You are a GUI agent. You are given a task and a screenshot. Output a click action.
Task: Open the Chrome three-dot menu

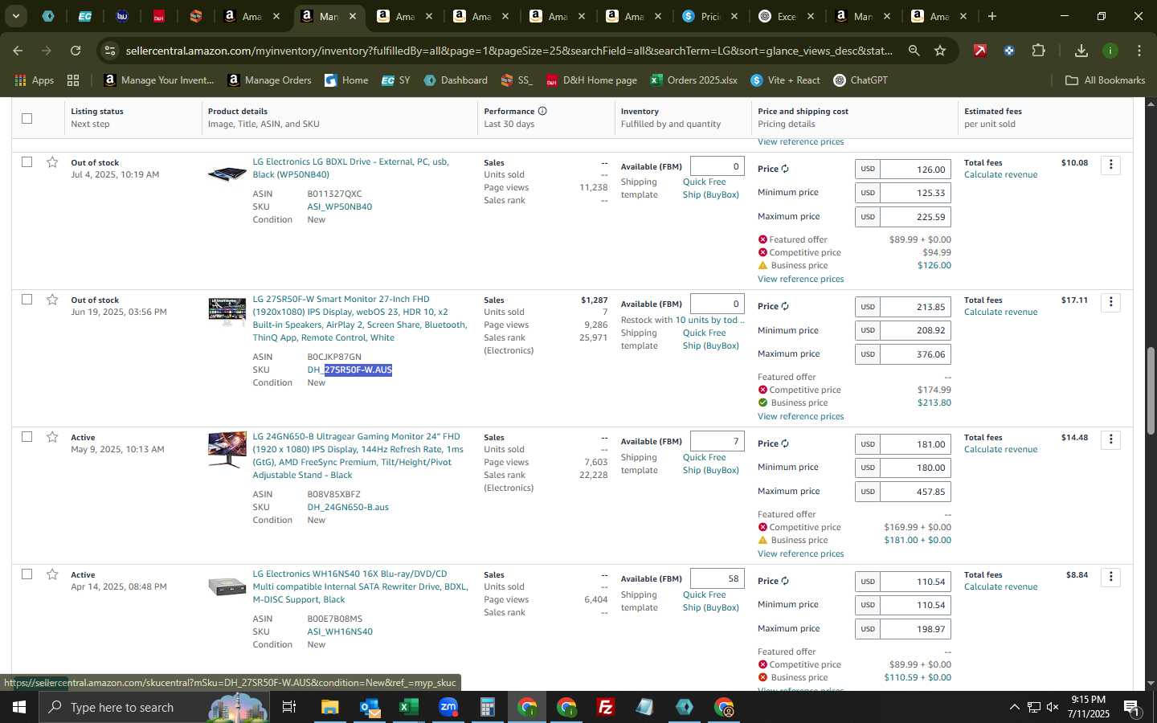pos(1139,51)
